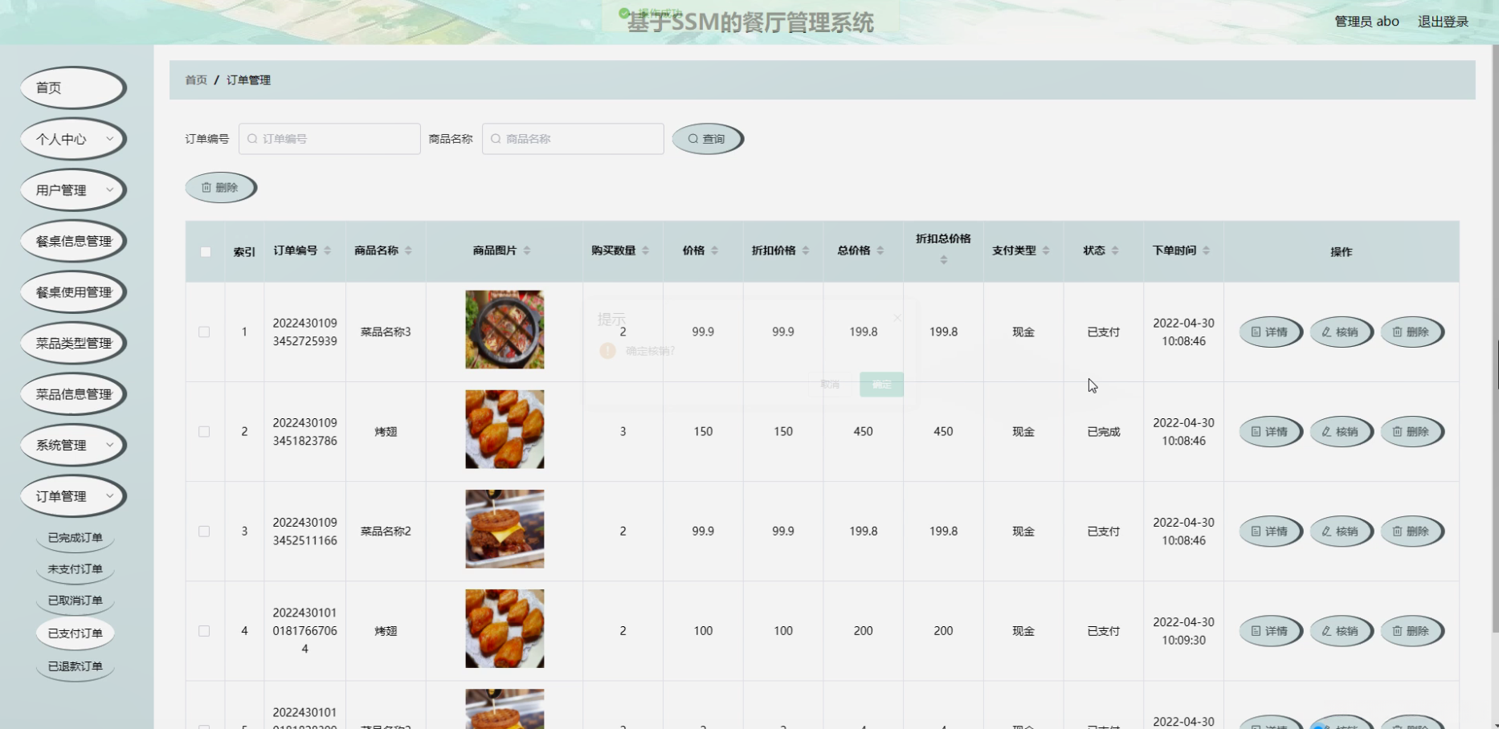Click the 查询 search button
The width and height of the screenshot is (1499, 729).
click(x=708, y=139)
